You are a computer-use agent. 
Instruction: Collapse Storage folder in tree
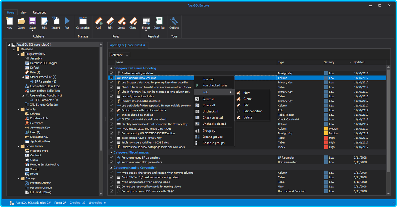(x=18, y=178)
